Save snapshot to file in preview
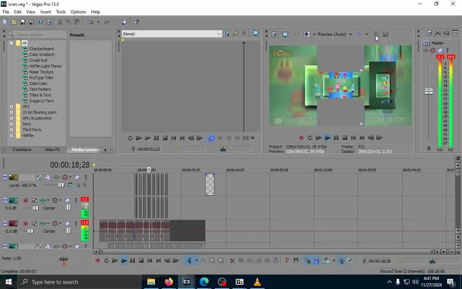 click(385, 34)
